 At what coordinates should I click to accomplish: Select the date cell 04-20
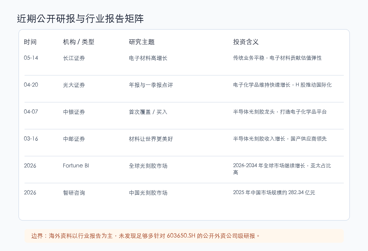coord(31,85)
